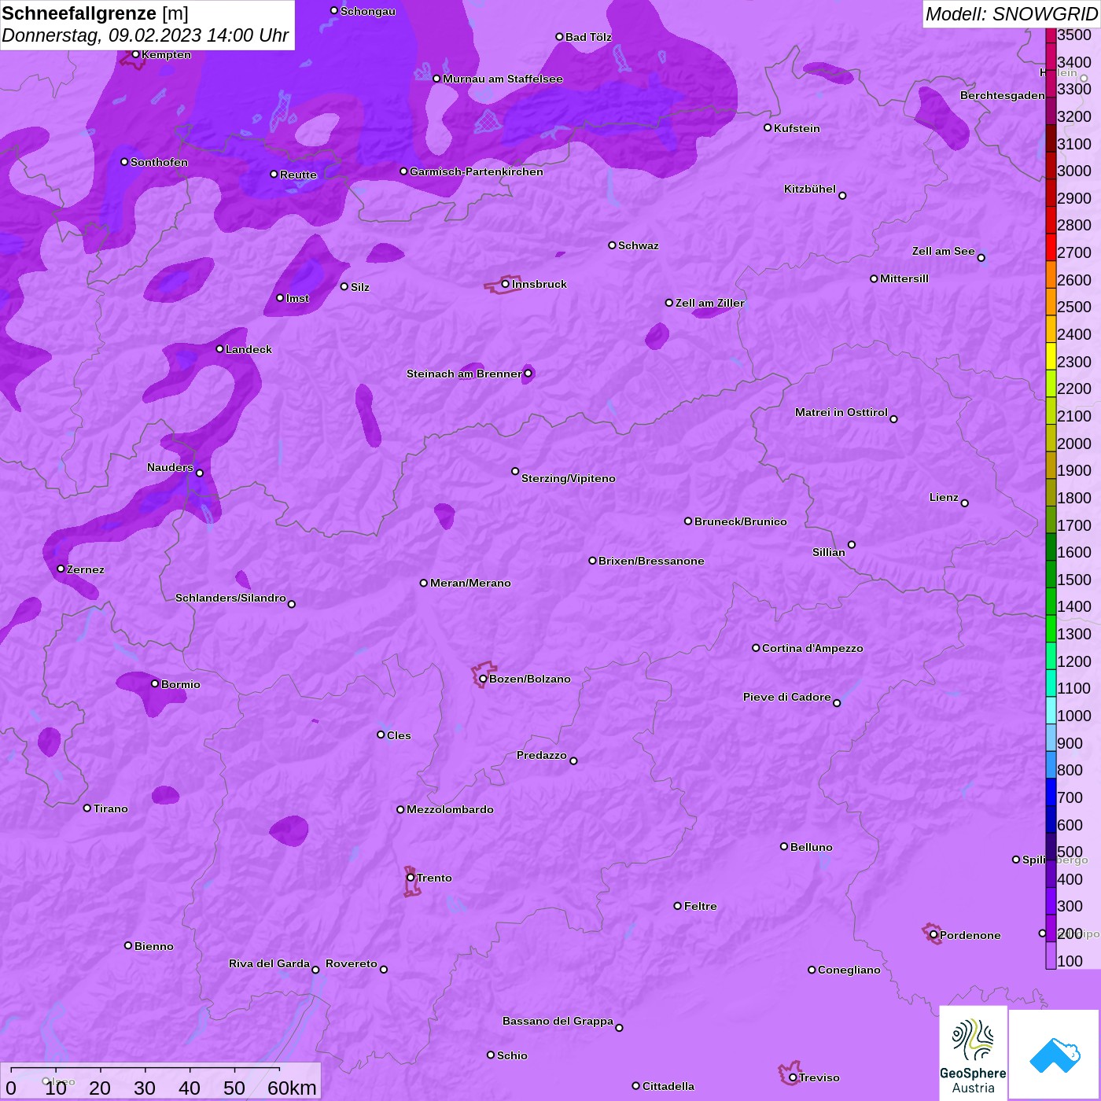This screenshot has width=1101, height=1101.
Task: Click the Conegliano label
Action: (x=849, y=970)
